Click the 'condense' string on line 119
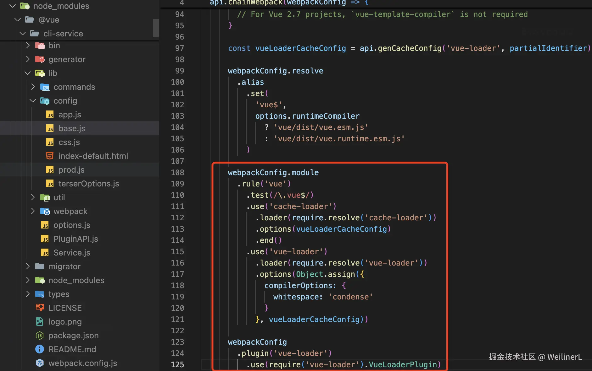 point(350,297)
